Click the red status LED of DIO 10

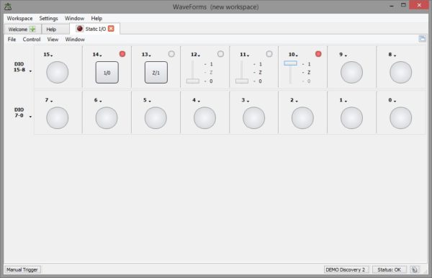[318, 54]
